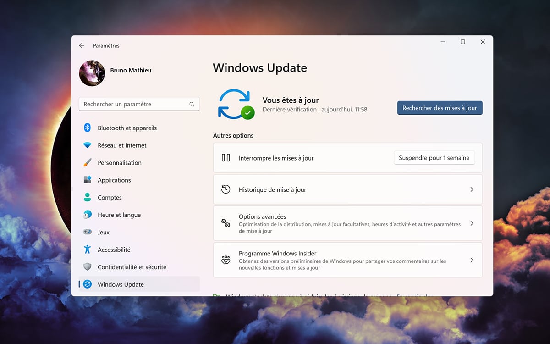Maximize the Paramètres window

(463, 42)
